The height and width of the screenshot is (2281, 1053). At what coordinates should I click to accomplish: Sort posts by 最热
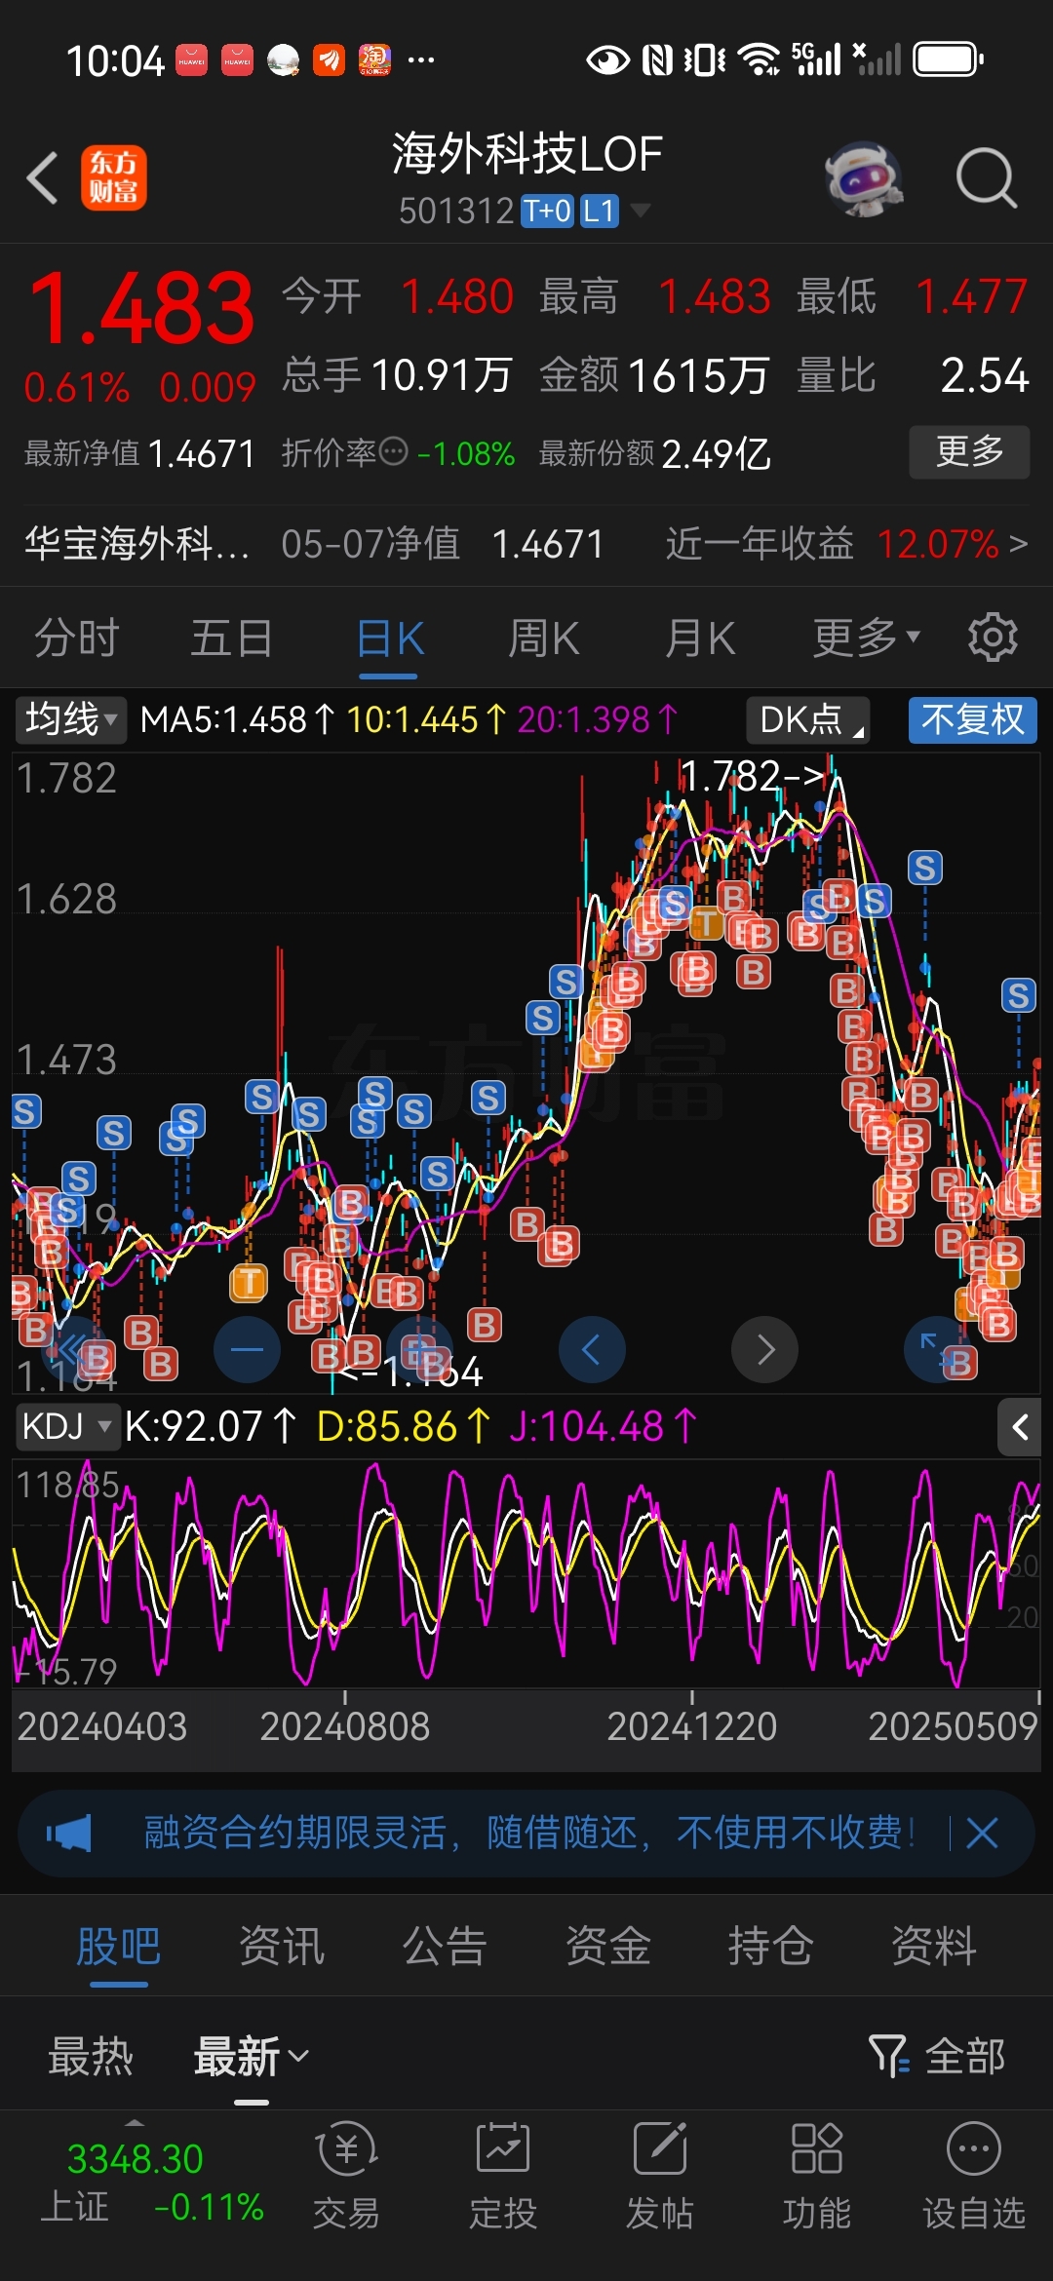(x=91, y=2056)
